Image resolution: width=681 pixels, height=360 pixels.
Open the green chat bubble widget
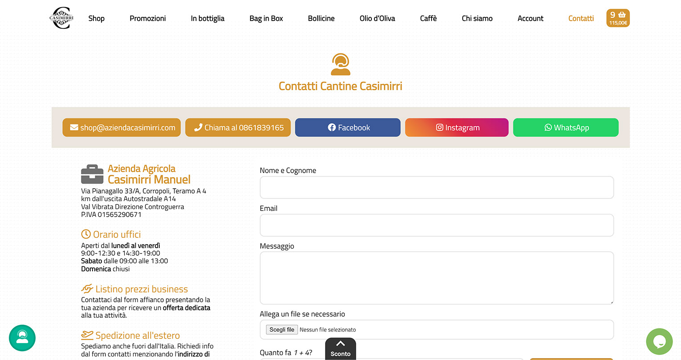point(659,341)
